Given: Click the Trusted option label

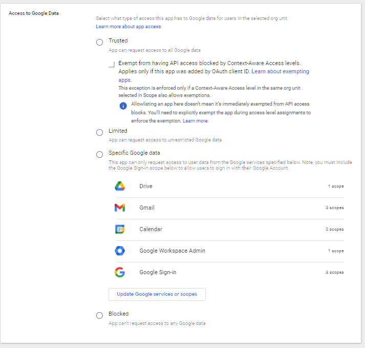Looking at the screenshot, I should [118, 40].
